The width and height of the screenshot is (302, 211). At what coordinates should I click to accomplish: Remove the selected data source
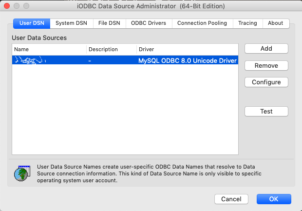click(266, 65)
